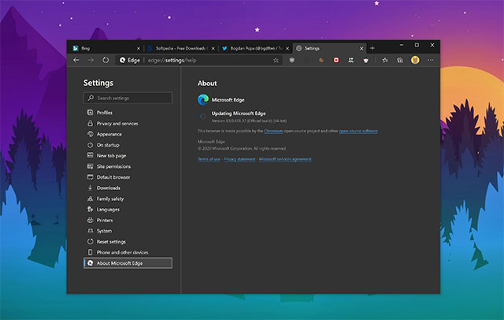Open the yellow profile avatar
504x320 pixels.
[x=415, y=60]
